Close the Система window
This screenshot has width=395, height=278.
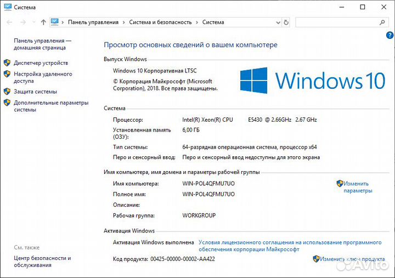tap(383, 7)
